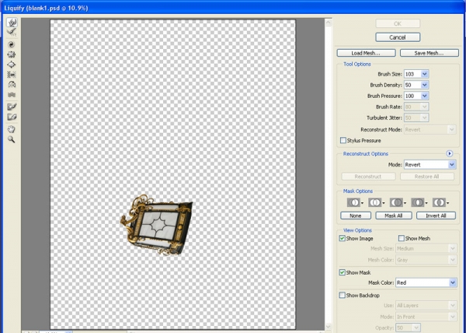Click preview scrollbar up arrow
This screenshot has height=333, width=466.
[328, 23]
